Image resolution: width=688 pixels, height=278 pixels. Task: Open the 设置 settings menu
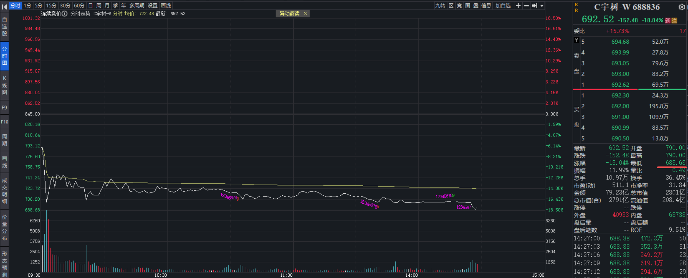click(152, 6)
